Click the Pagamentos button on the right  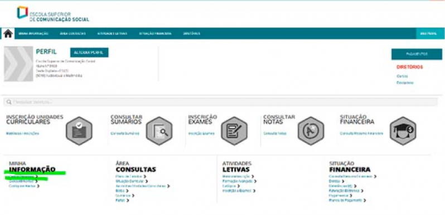[417, 54]
